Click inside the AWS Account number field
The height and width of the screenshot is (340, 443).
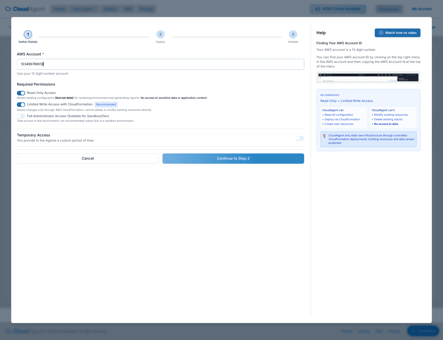pos(160,64)
